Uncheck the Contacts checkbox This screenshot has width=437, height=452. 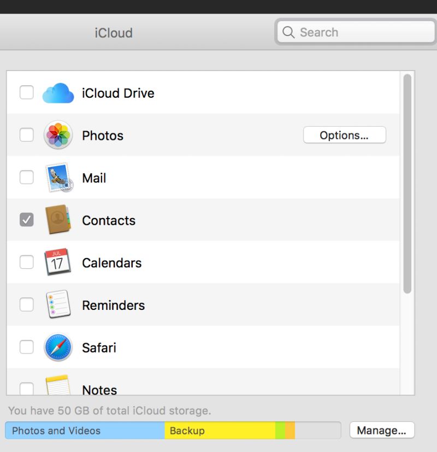point(27,220)
